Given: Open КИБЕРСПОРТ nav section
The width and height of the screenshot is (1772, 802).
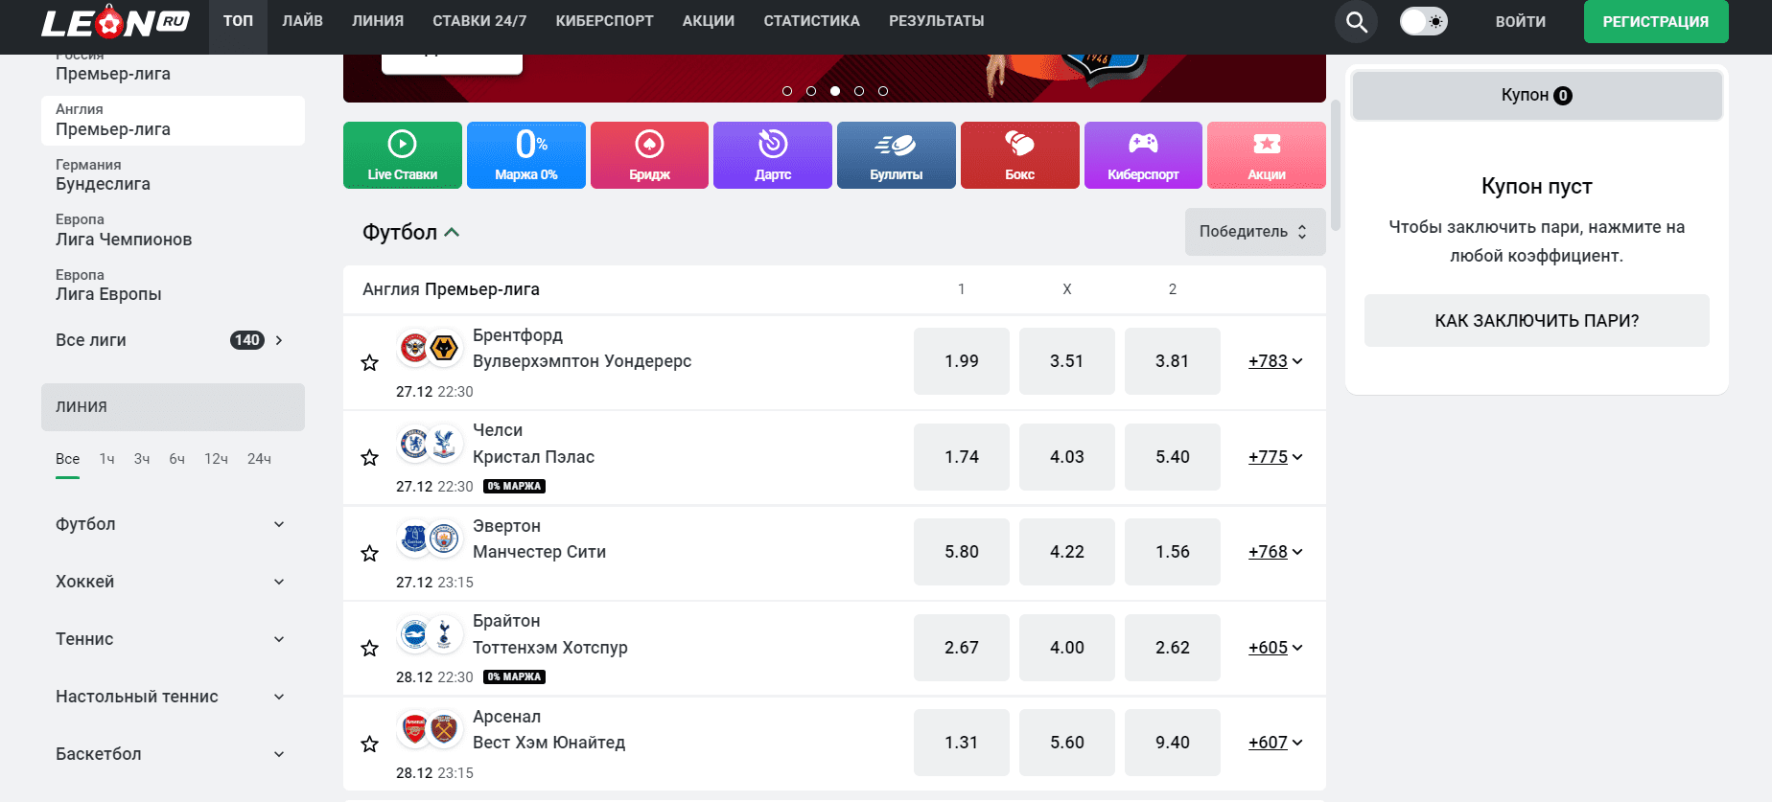Looking at the screenshot, I should pyautogui.click(x=604, y=21).
